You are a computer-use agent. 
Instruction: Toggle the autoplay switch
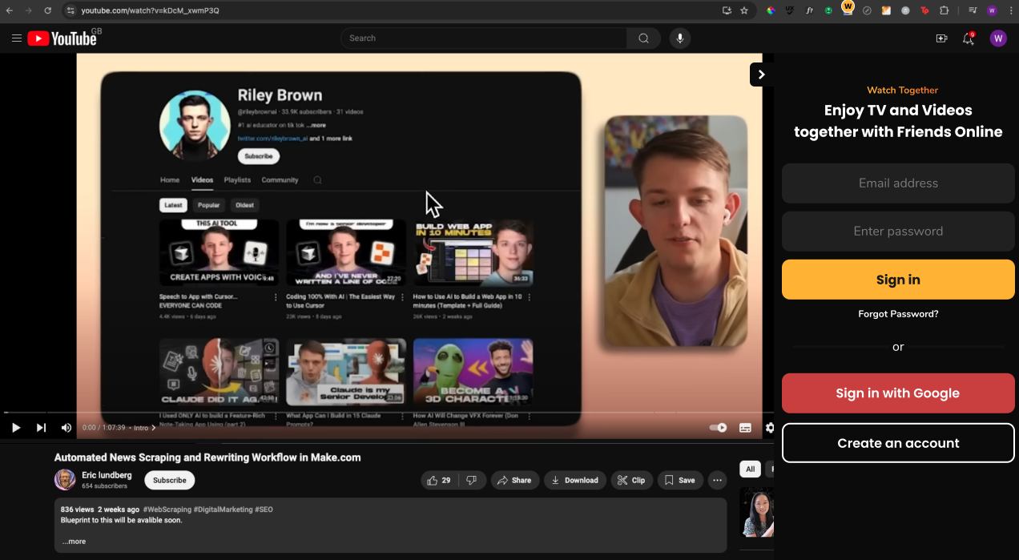click(x=719, y=428)
